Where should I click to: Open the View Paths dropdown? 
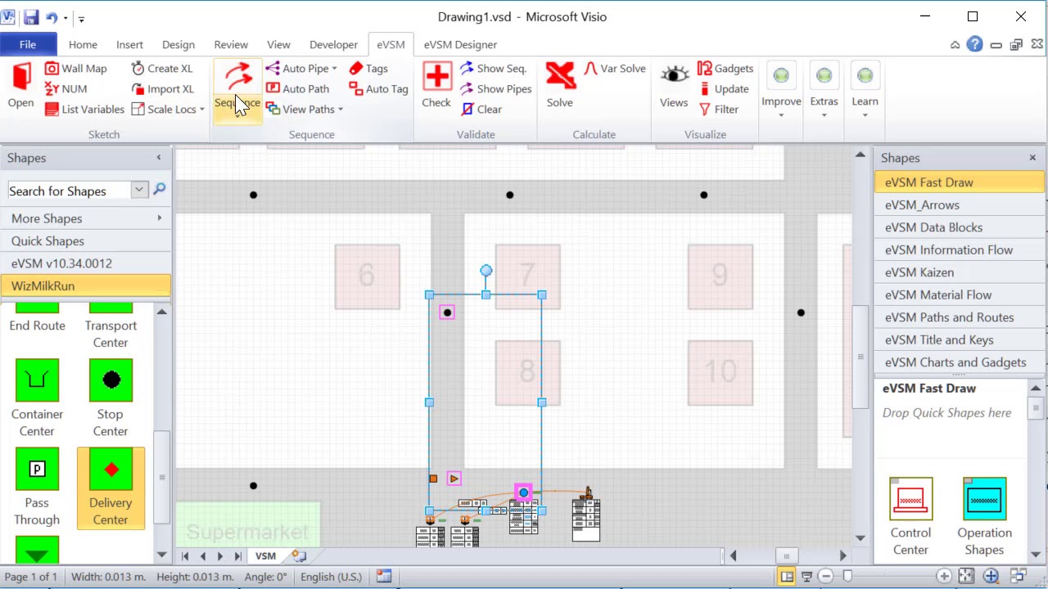(340, 110)
